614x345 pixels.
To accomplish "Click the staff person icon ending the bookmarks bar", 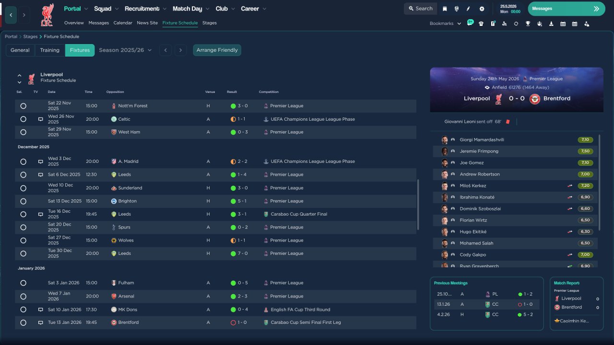I will pos(586,23).
